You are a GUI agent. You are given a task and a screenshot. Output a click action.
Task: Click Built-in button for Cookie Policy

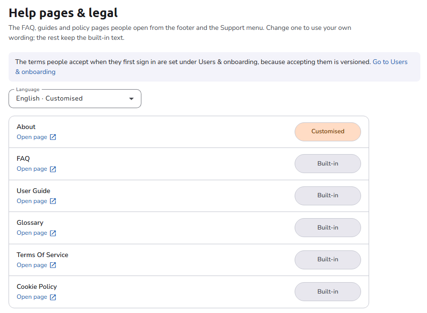tap(327, 292)
